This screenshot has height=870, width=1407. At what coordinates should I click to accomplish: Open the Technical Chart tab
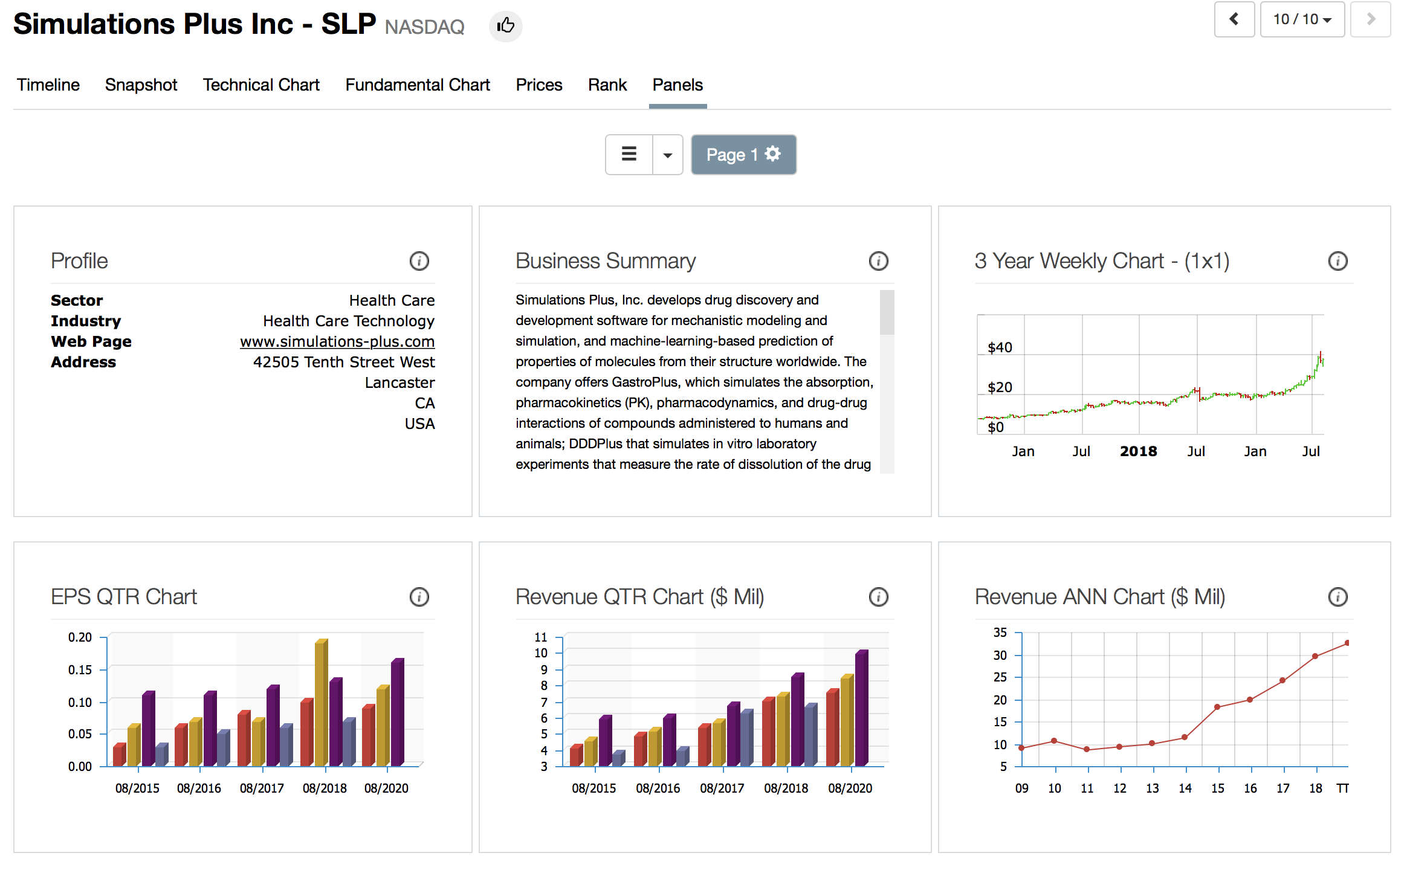(x=260, y=85)
